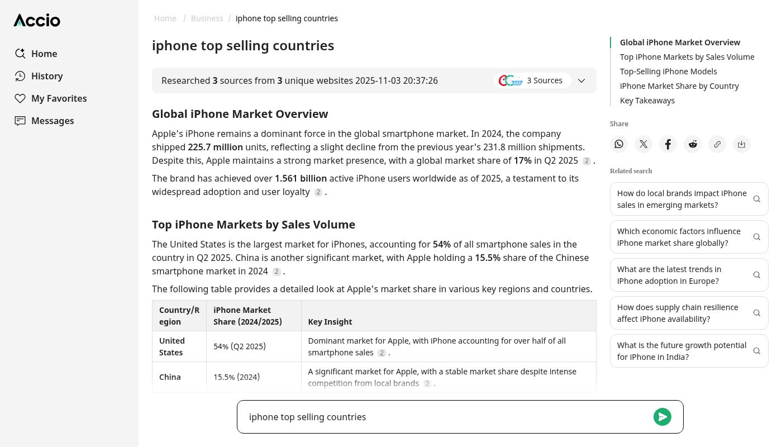Image resolution: width=782 pixels, height=447 pixels.
Task: Share page via WhatsApp icon
Action: [619, 144]
